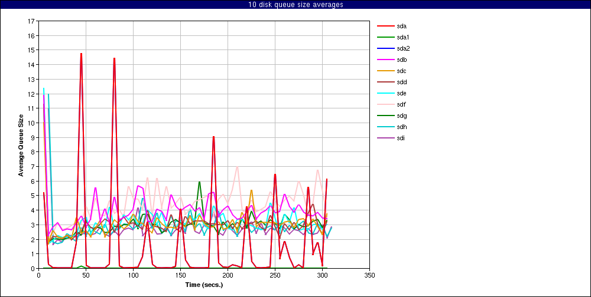Click the green sdg spike near 170 seconds
The width and height of the screenshot is (591, 297).
[199, 182]
